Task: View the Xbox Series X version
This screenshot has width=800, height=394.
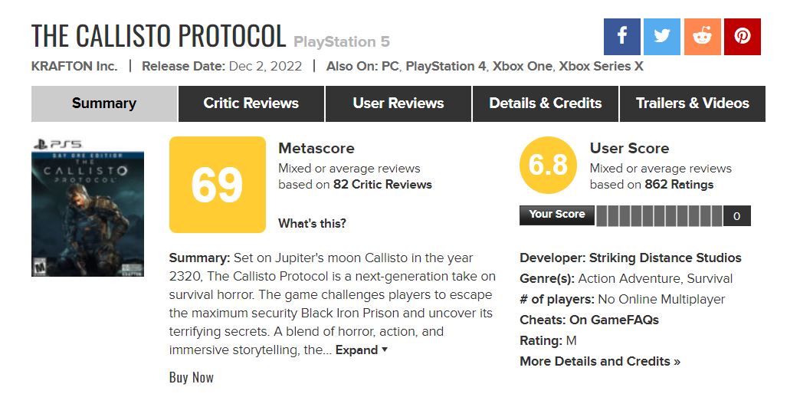Action: (x=601, y=66)
